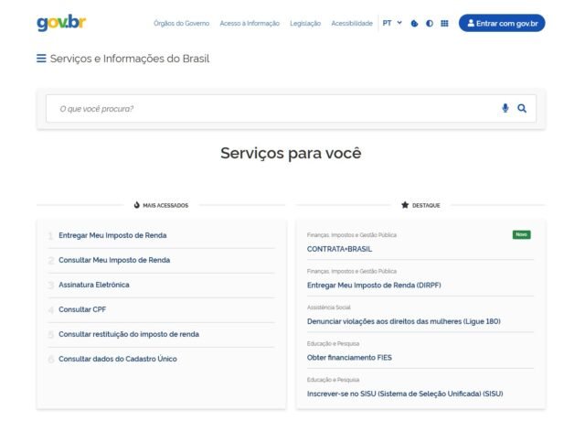Open Órgãos do Governo menu item

click(181, 23)
